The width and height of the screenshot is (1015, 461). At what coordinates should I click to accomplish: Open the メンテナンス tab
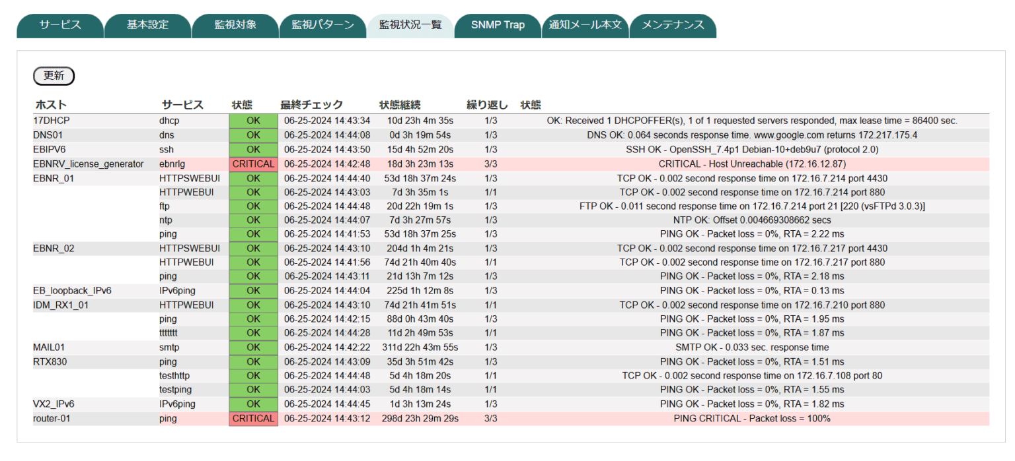point(673,25)
